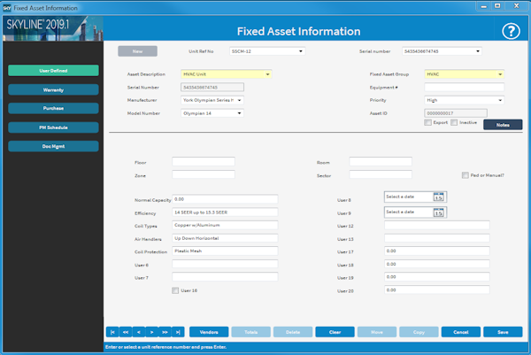This screenshot has height=355, width=531.
Task: Tick the User 16 checkbox
Action: click(175, 290)
